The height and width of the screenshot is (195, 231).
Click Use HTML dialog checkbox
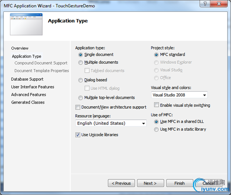87,88
